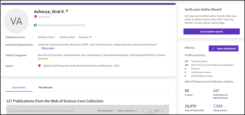Open the Date: newest first sort dropdown
This screenshot has width=245, height=115.
(127, 111)
